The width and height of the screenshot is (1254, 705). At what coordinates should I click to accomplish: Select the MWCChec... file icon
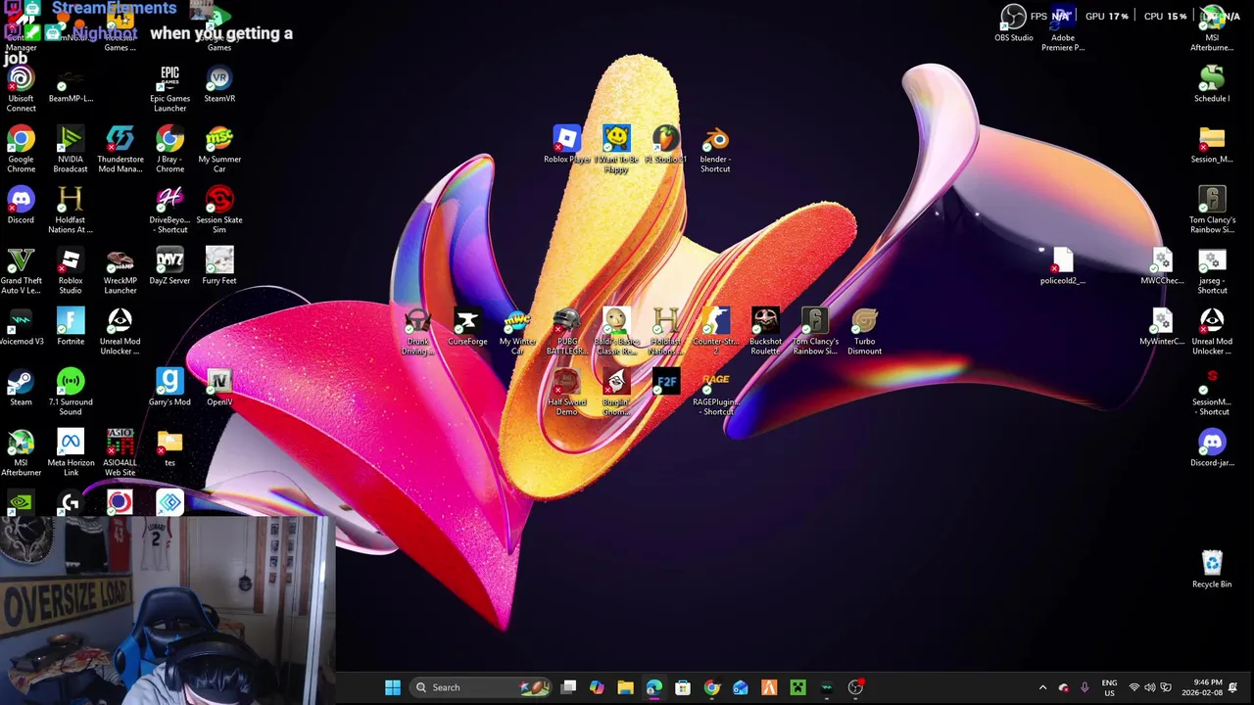click(1162, 266)
